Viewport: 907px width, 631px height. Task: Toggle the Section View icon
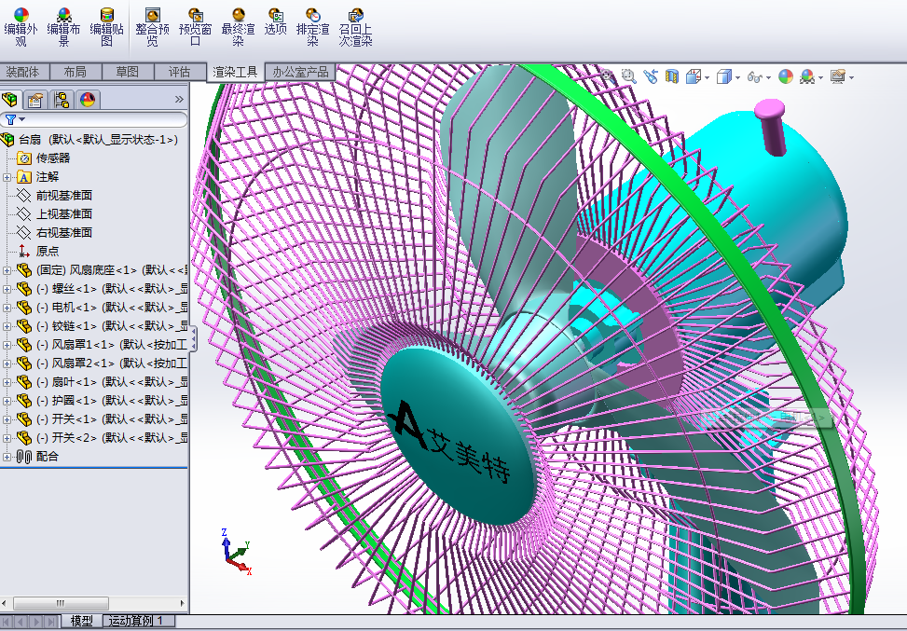pos(671,75)
